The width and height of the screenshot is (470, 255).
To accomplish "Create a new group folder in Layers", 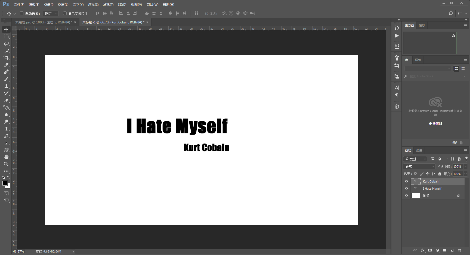I will click(x=445, y=250).
